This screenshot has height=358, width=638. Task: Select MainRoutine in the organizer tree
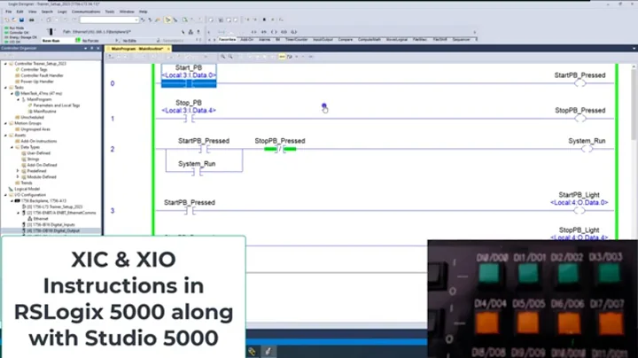pos(45,111)
